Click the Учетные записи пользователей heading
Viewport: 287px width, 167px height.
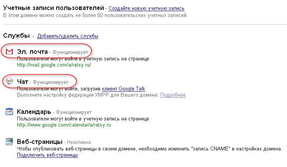(x=54, y=8)
